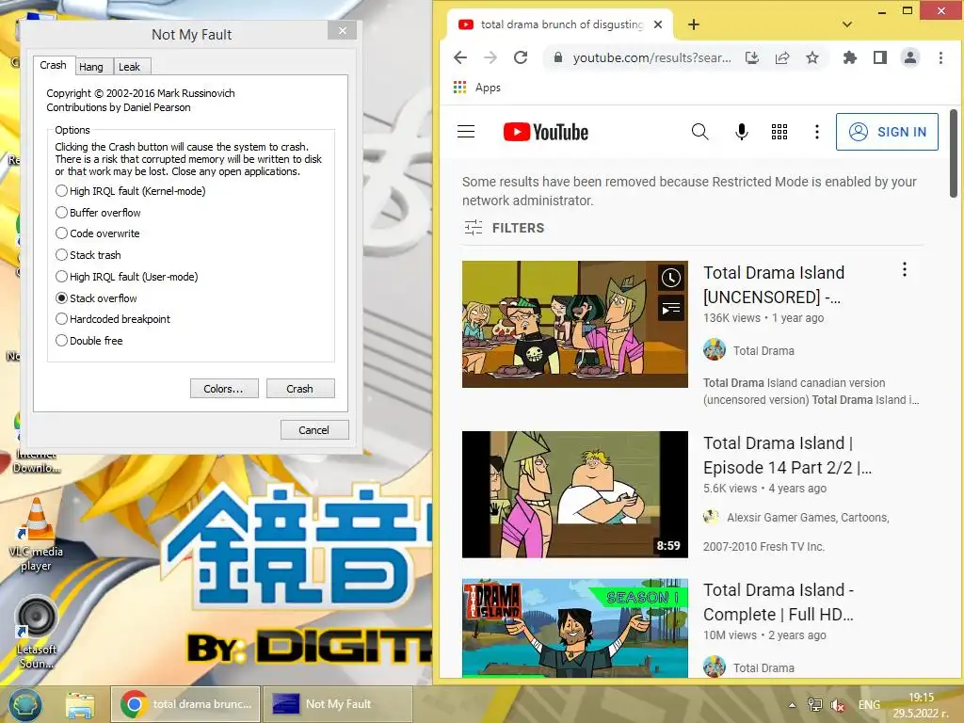Open Total Drama Island Complete Full HD title
The image size is (964, 723).
coord(779,602)
